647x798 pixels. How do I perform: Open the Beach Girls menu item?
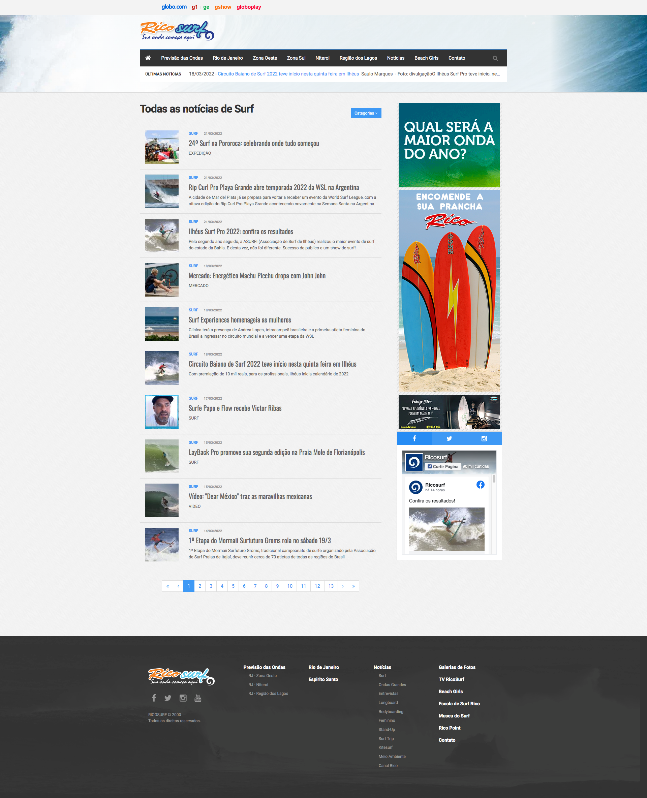click(426, 58)
